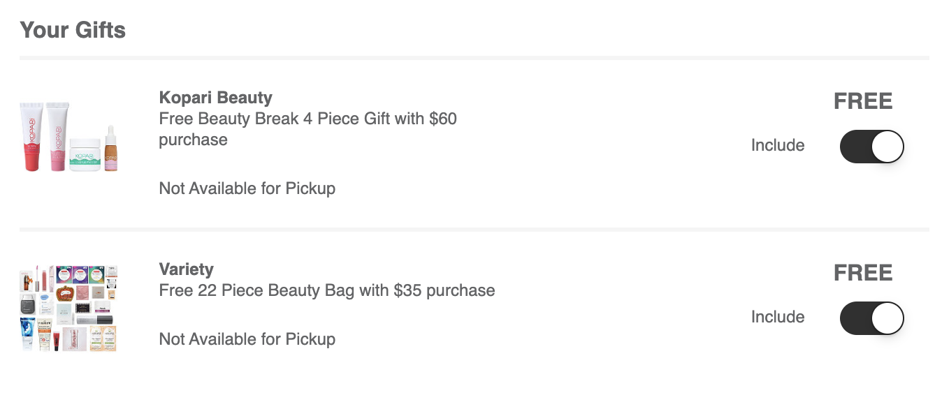Click the Kopari Beauty brand name
Image resolution: width=935 pixels, height=402 pixels.
[x=215, y=98]
